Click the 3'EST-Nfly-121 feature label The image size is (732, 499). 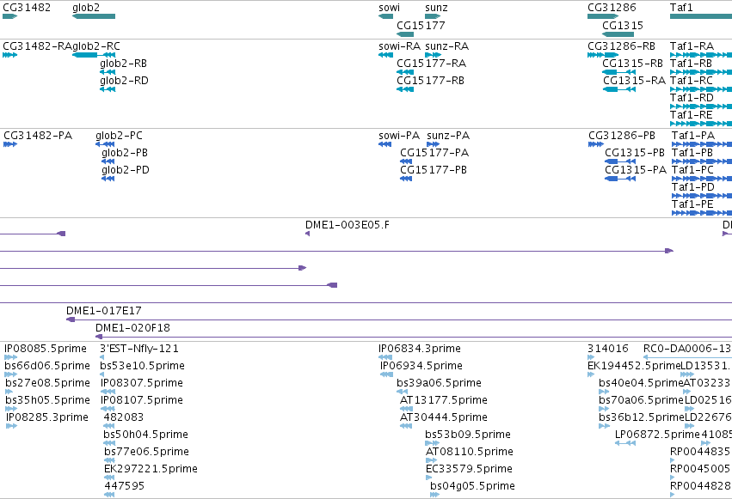point(139,349)
